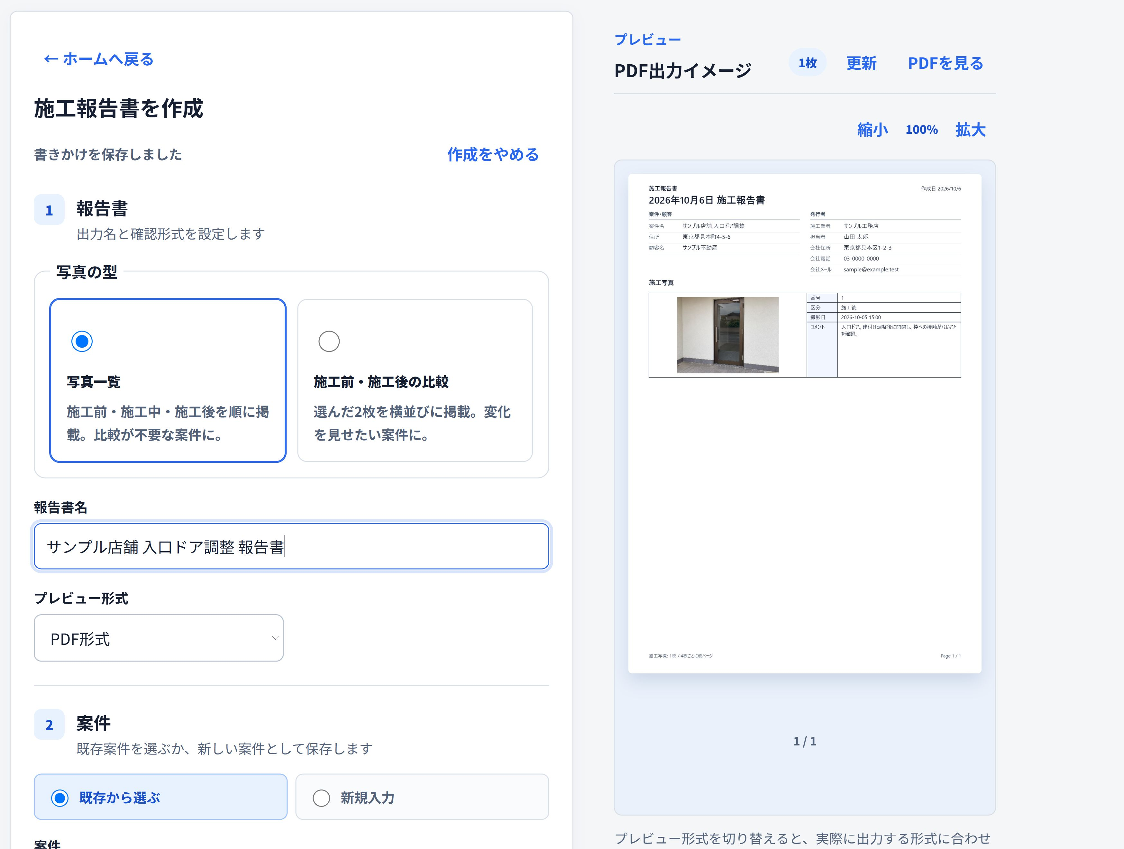The image size is (1124, 849).
Task: Click the 作成日 2026/10/6 text in preview
Action: point(941,188)
